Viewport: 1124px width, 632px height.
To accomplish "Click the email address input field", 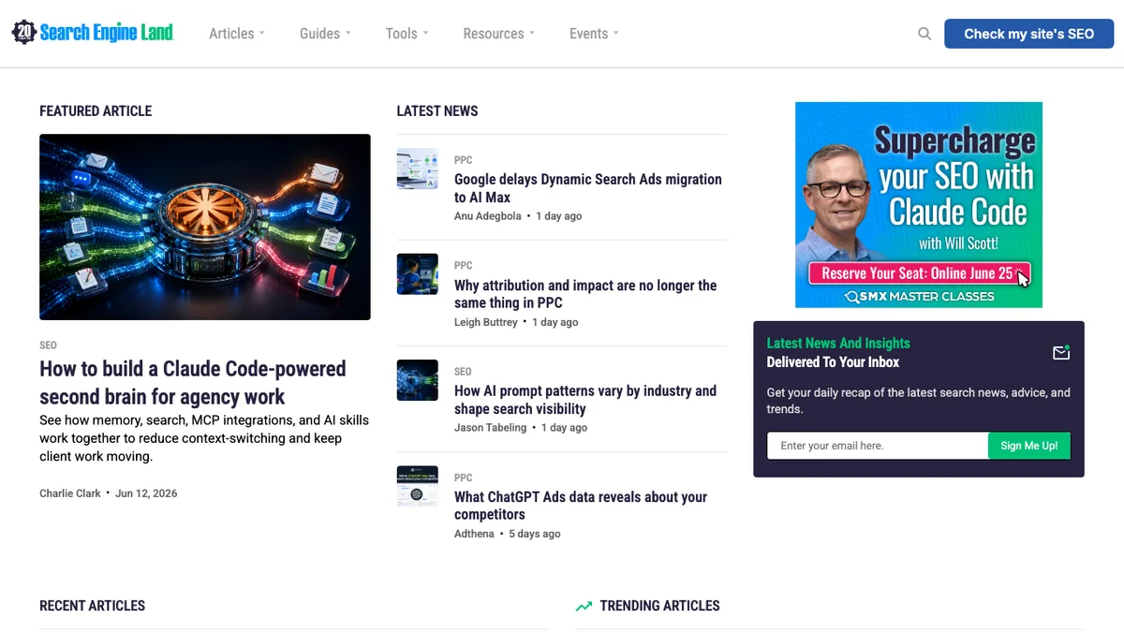I will (x=878, y=446).
